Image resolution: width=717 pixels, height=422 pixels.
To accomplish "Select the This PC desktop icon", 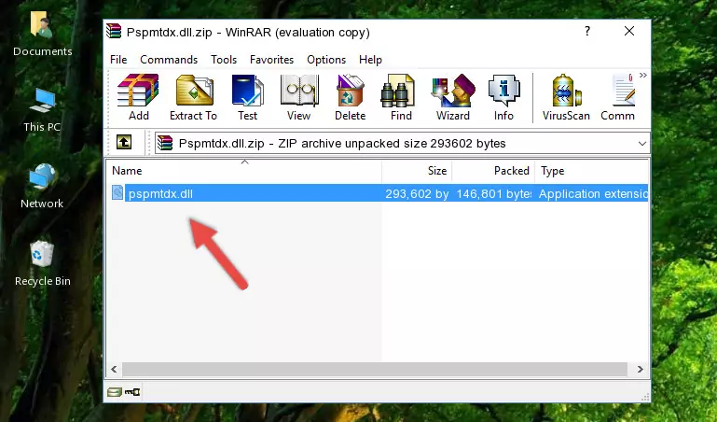I will 42,110.
